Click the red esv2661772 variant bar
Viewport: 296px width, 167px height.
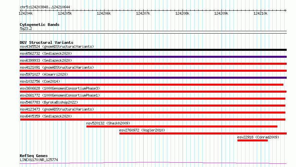tap(153, 99)
